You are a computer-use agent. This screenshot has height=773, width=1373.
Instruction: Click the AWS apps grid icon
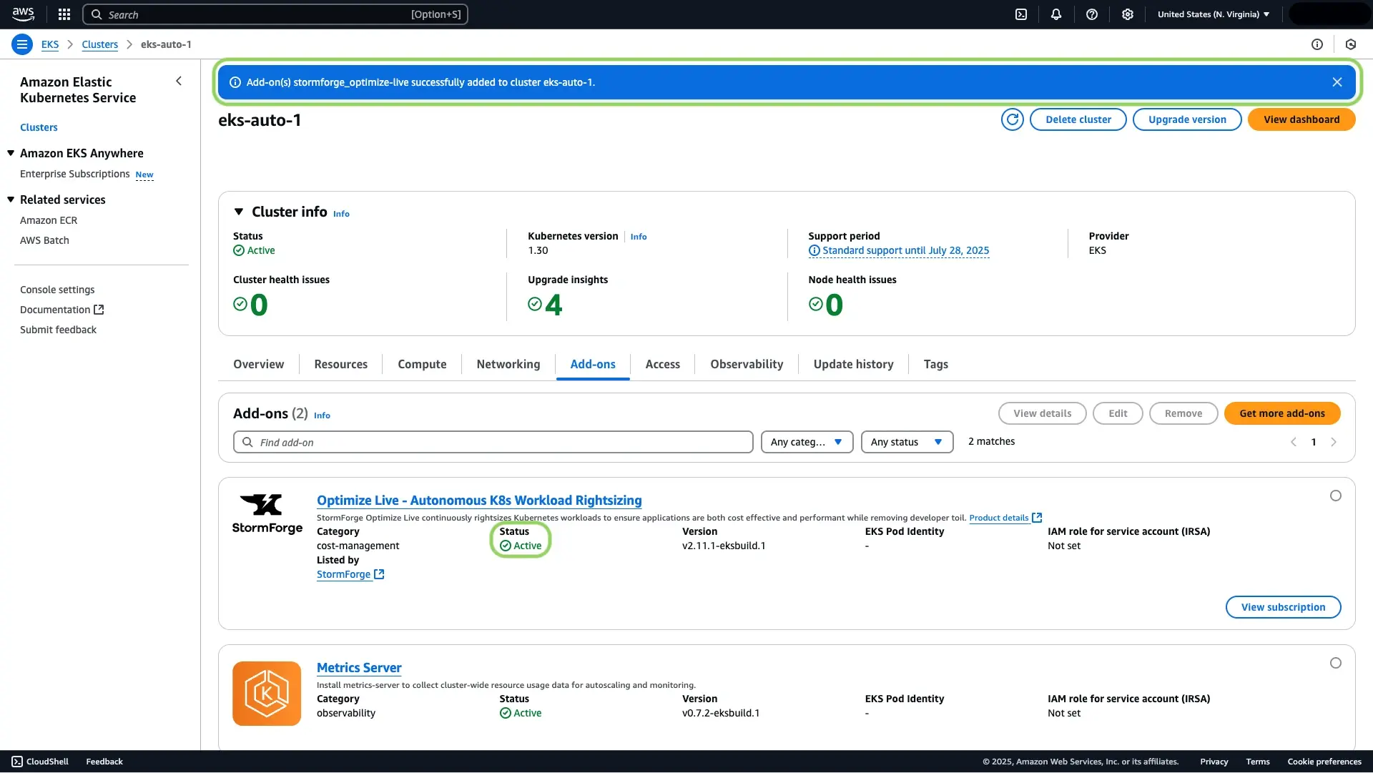coord(63,14)
